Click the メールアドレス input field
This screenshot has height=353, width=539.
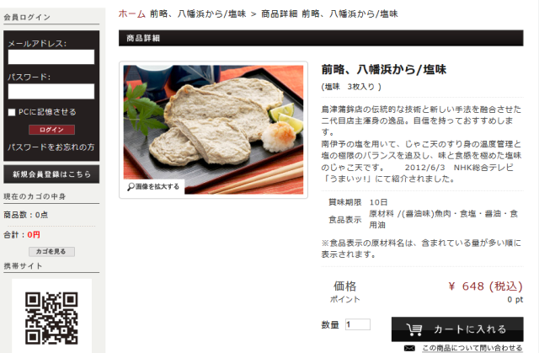[x=51, y=56]
